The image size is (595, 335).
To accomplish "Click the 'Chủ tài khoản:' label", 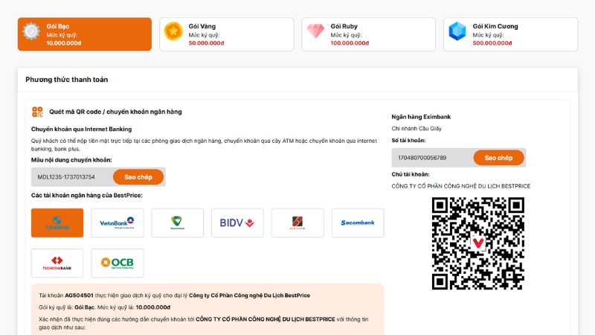I will point(411,174).
